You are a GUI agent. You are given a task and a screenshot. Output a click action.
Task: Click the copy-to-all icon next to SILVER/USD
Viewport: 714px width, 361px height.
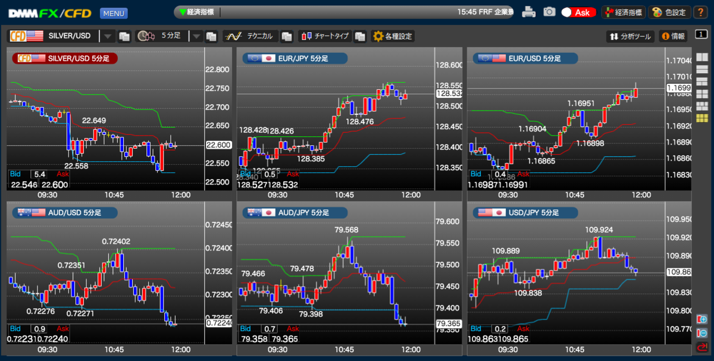click(124, 36)
